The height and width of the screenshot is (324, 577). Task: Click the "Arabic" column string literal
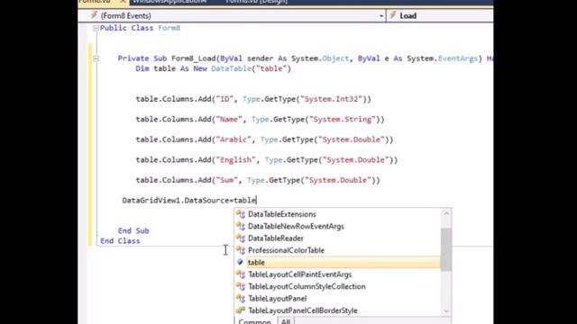point(234,139)
